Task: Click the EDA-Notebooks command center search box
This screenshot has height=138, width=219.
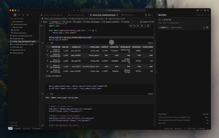Action: (113, 10)
